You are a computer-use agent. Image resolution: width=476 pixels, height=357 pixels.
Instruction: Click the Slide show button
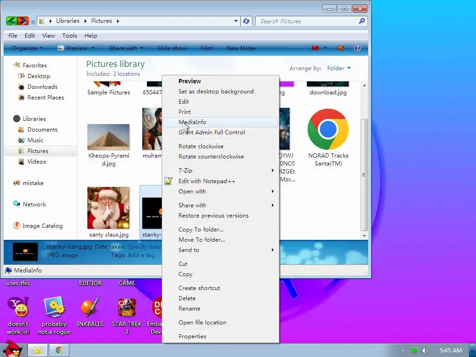[x=172, y=48]
